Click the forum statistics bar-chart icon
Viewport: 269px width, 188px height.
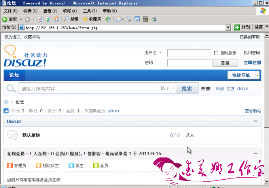[6, 111]
